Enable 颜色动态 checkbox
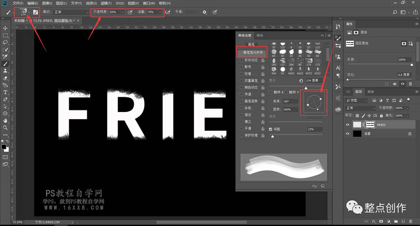 click(x=241, y=87)
